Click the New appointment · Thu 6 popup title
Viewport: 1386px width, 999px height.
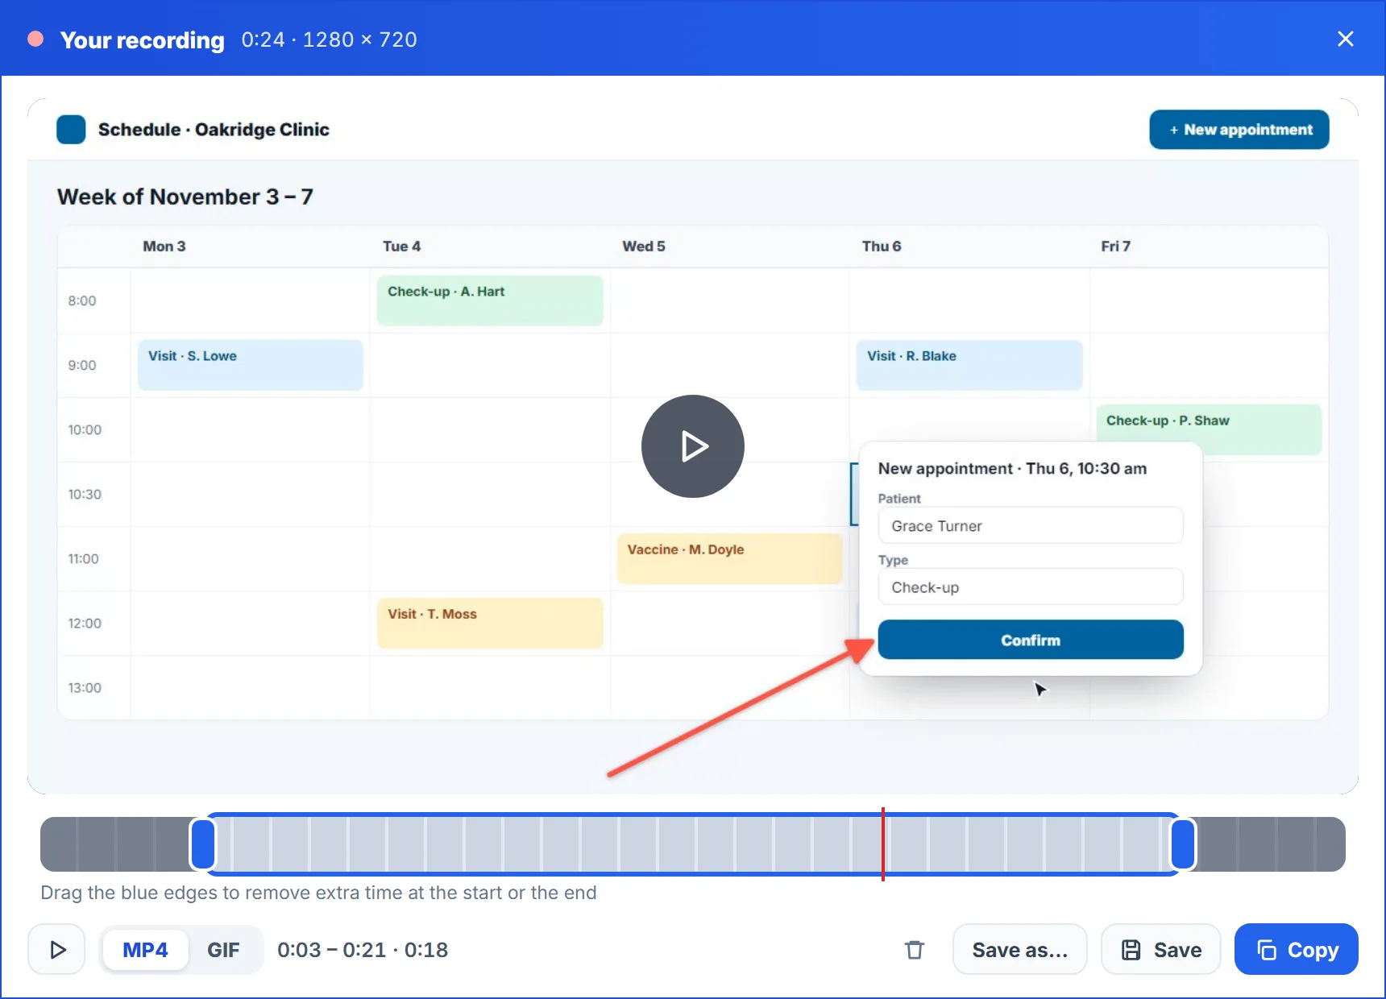(1012, 468)
